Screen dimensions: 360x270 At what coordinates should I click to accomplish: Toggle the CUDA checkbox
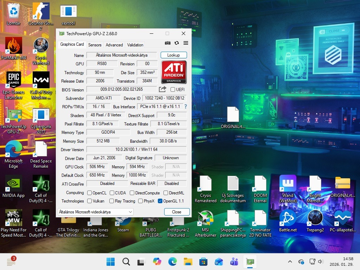[x=112, y=193]
